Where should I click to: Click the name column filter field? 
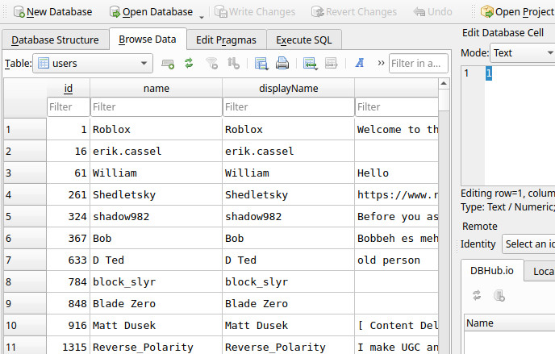[x=156, y=106]
